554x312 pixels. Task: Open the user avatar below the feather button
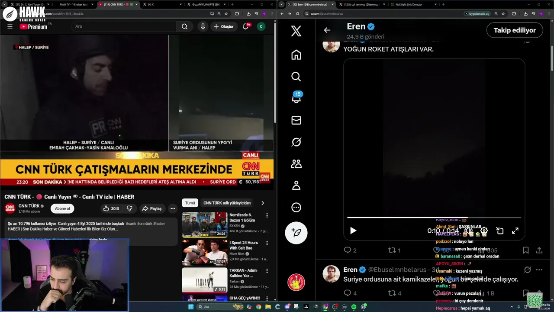point(296,282)
